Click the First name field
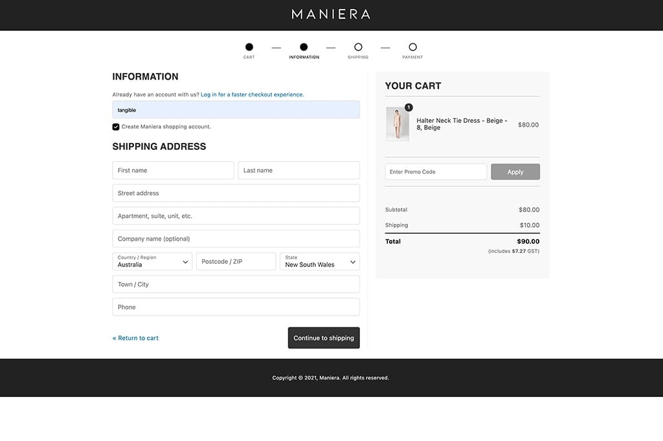The width and height of the screenshot is (663, 441). coord(173,170)
